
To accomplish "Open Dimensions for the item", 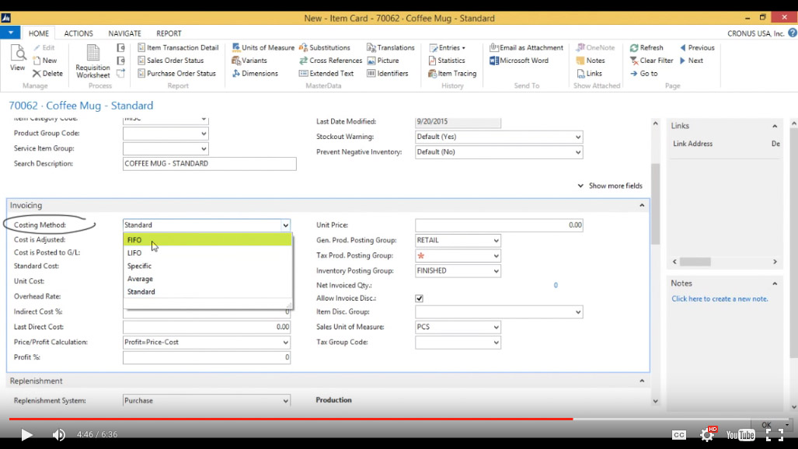I will tap(255, 73).
